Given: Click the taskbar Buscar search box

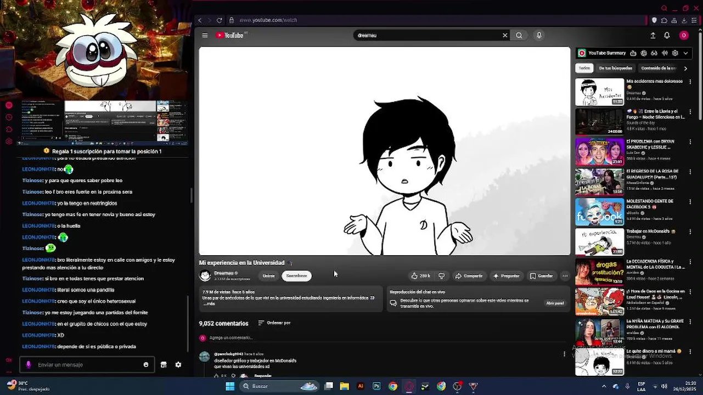Looking at the screenshot, I should tap(280, 386).
